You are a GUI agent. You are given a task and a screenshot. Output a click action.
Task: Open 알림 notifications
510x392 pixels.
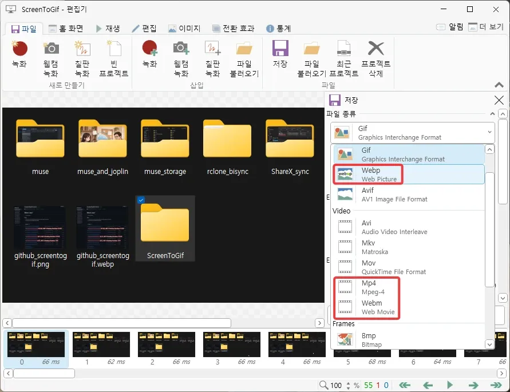tap(449, 27)
